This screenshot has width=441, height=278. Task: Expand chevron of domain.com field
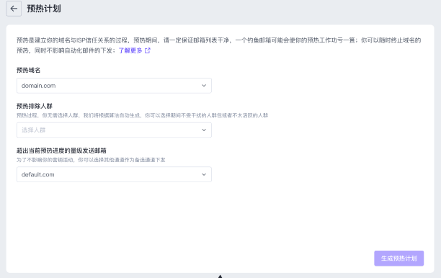[x=204, y=86]
